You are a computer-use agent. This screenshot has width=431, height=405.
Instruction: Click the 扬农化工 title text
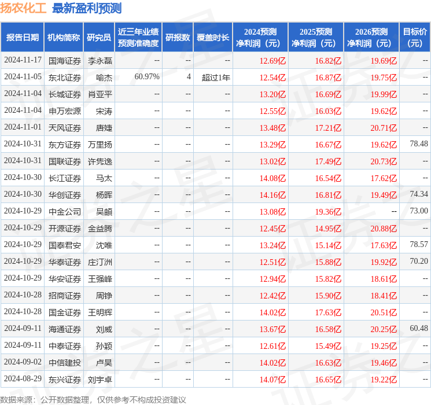click(23, 8)
